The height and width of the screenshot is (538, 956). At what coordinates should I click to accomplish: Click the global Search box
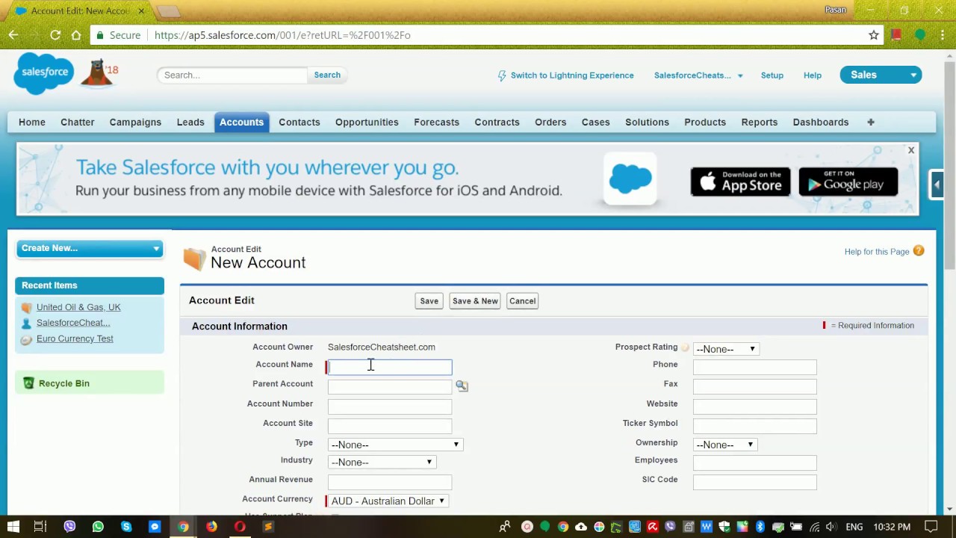click(x=232, y=75)
